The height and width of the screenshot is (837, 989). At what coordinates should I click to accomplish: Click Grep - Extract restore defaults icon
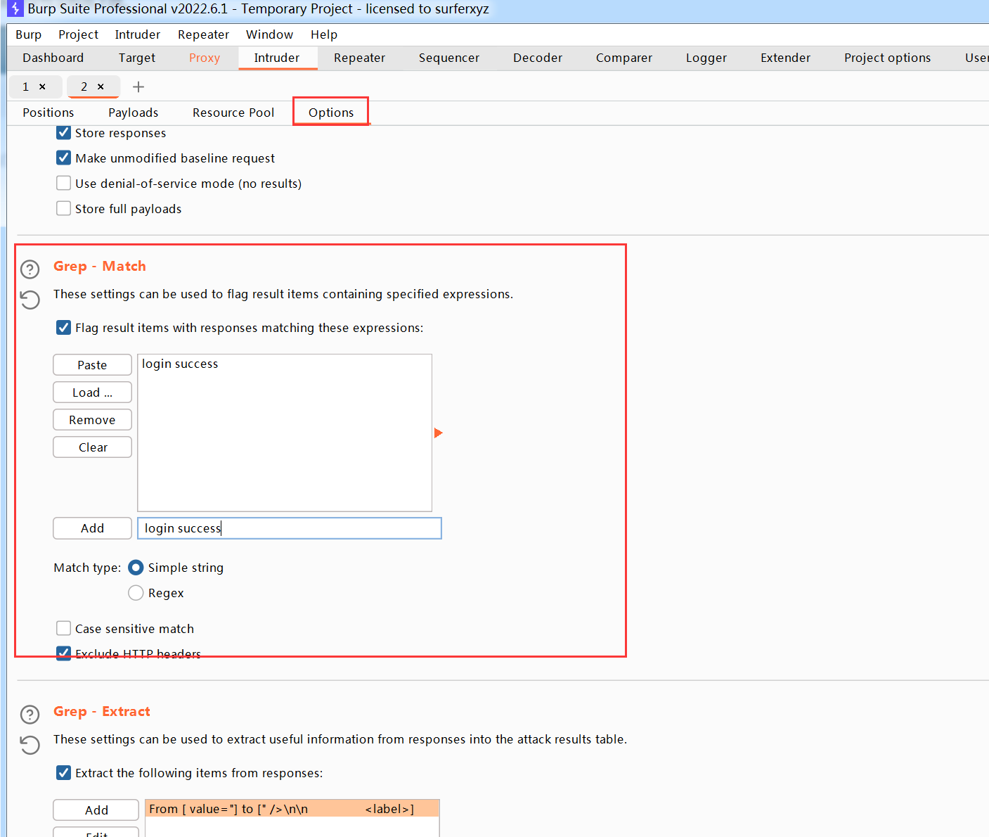[x=30, y=744]
